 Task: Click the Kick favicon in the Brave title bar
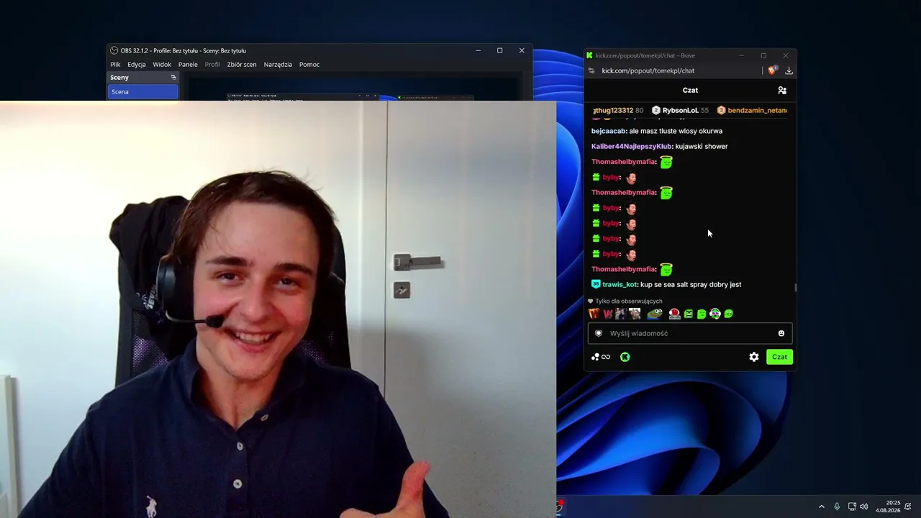(589, 55)
